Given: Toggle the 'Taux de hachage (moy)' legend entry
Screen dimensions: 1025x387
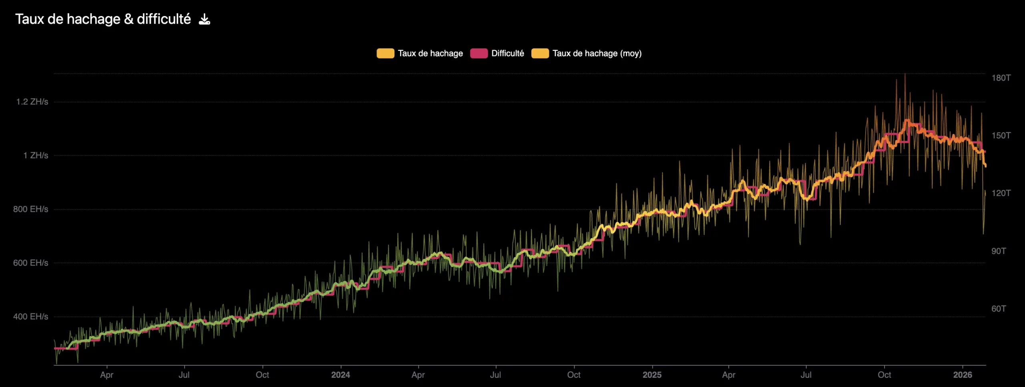Looking at the screenshot, I should click(x=597, y=53).
